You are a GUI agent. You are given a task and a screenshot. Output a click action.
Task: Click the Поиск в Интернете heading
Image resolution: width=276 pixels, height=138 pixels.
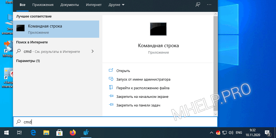[x=32, y=42]
